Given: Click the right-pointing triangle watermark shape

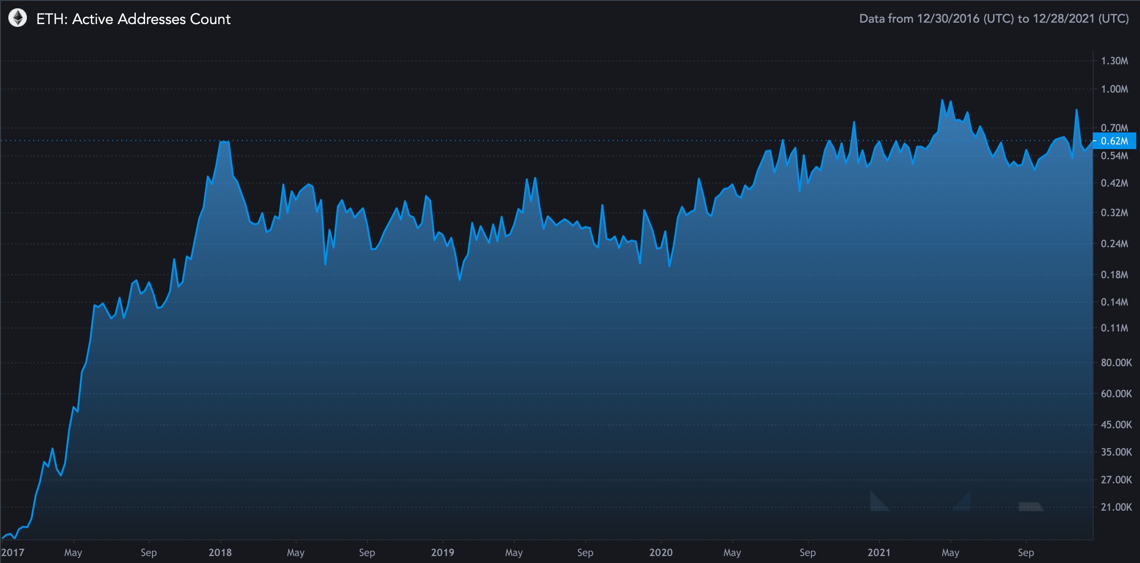Looking at the screenshot, I should pos(964,504).
